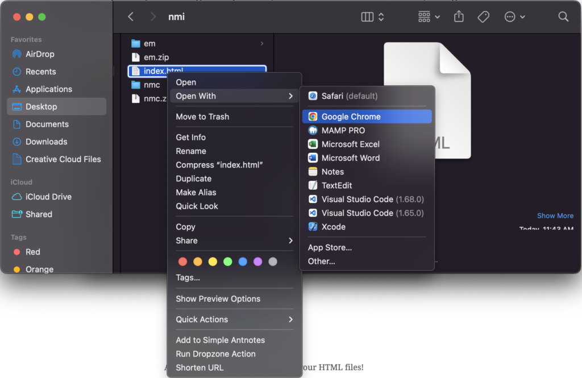Choose Move to Trash from context menu

coord(202,117)
